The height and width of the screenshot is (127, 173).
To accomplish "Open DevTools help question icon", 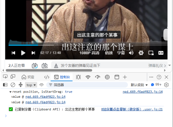I will coord(159,77).
